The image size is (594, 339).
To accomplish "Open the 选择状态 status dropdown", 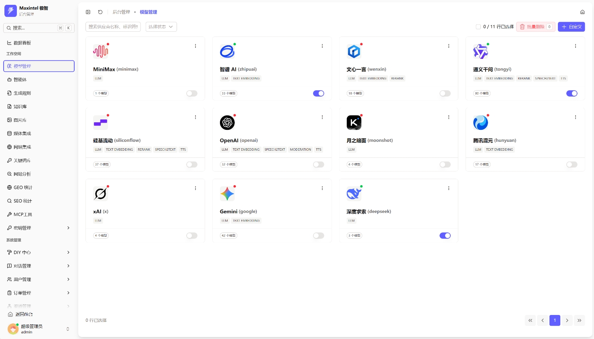I will tap(161, 27).
